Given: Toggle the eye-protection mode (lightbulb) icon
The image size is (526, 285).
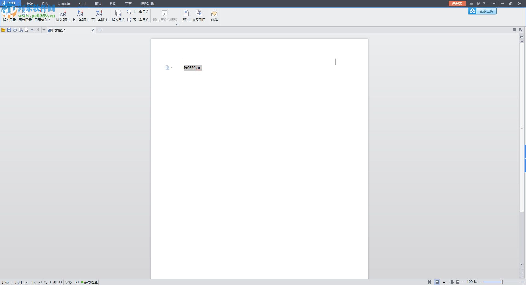Looking at the screenshot, I should [458, 282].
